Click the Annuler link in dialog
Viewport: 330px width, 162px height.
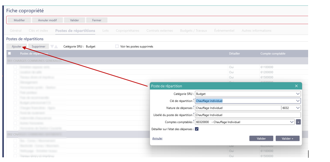(x=157, y=138)
